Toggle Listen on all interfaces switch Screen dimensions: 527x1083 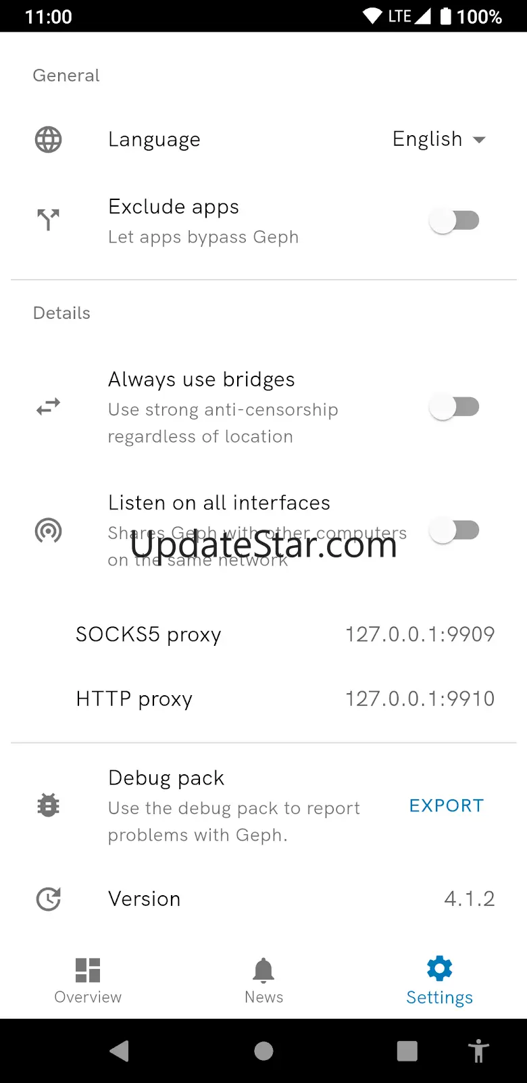[454, 530]
